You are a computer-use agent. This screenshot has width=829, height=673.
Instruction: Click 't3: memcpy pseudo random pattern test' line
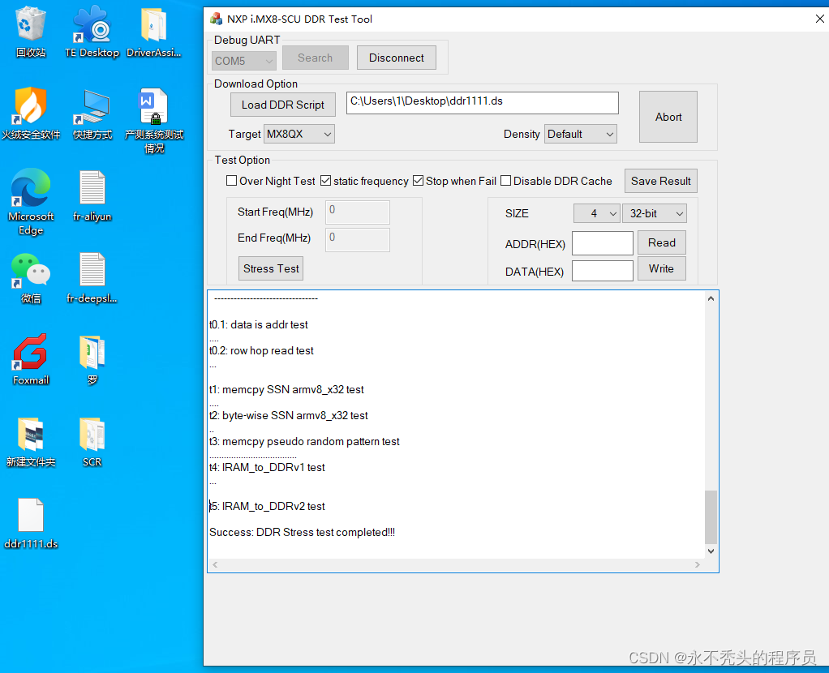coord(304,441)
